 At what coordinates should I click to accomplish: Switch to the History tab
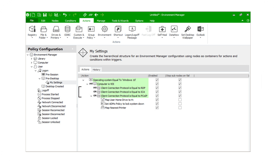pyautogui.click(x=96, y=69)
